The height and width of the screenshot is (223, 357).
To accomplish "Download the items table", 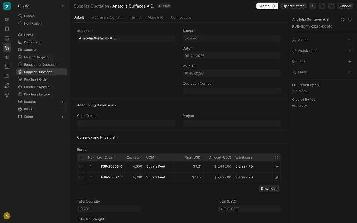I will tap(269, 189).
